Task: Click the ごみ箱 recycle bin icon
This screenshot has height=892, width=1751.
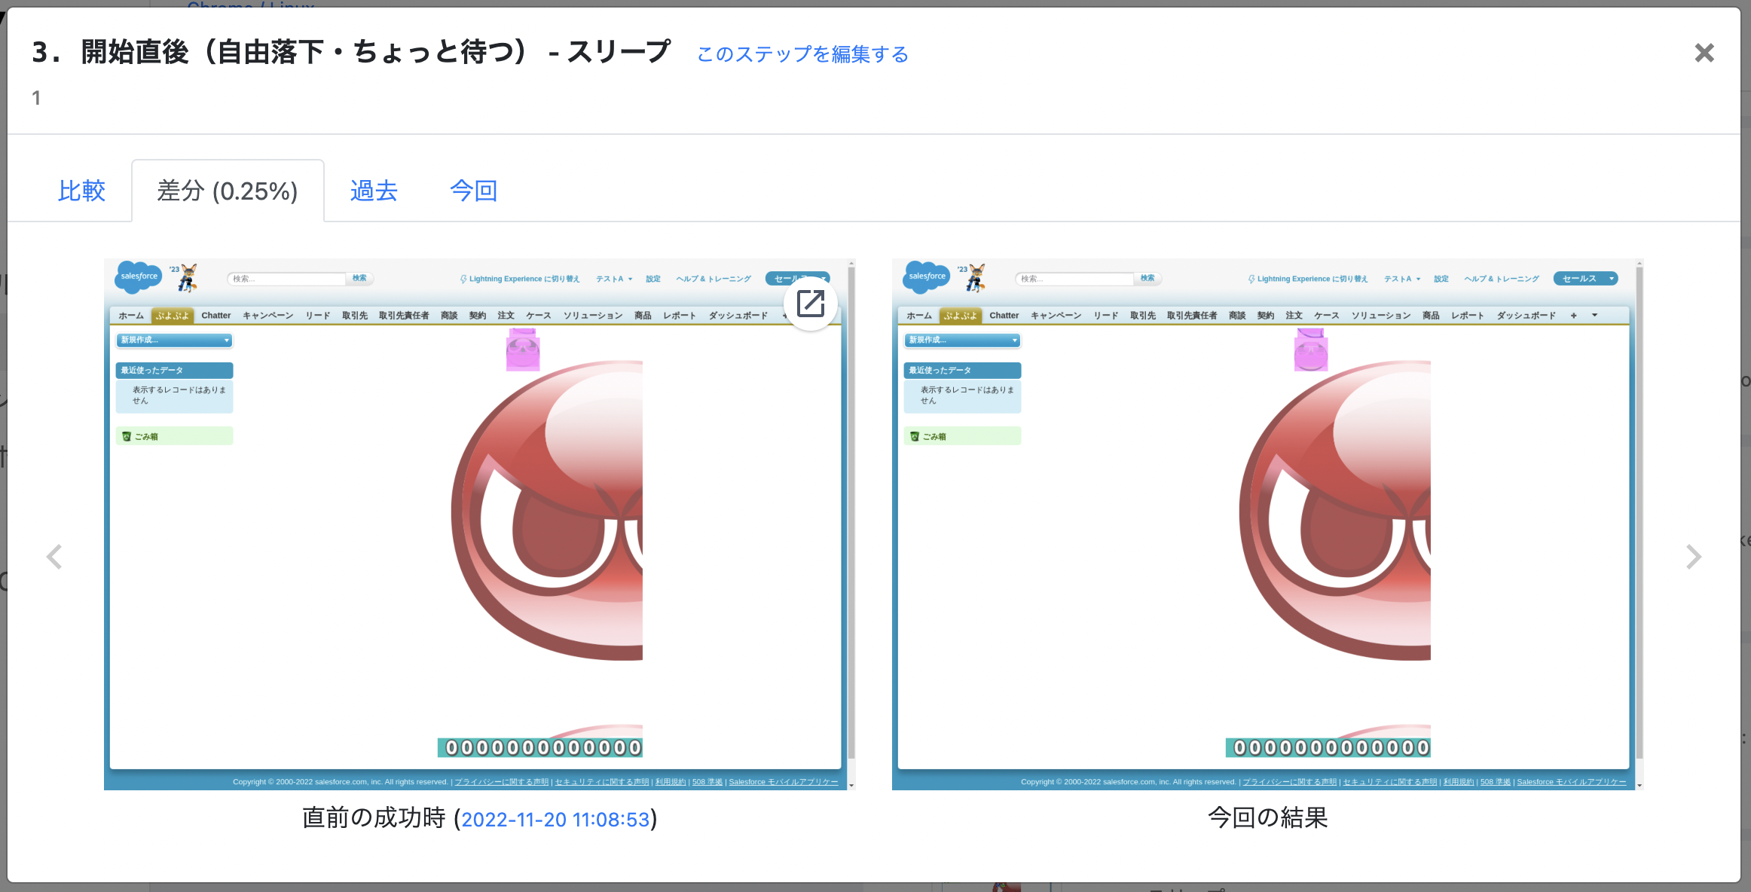Action: coord(125,435)
